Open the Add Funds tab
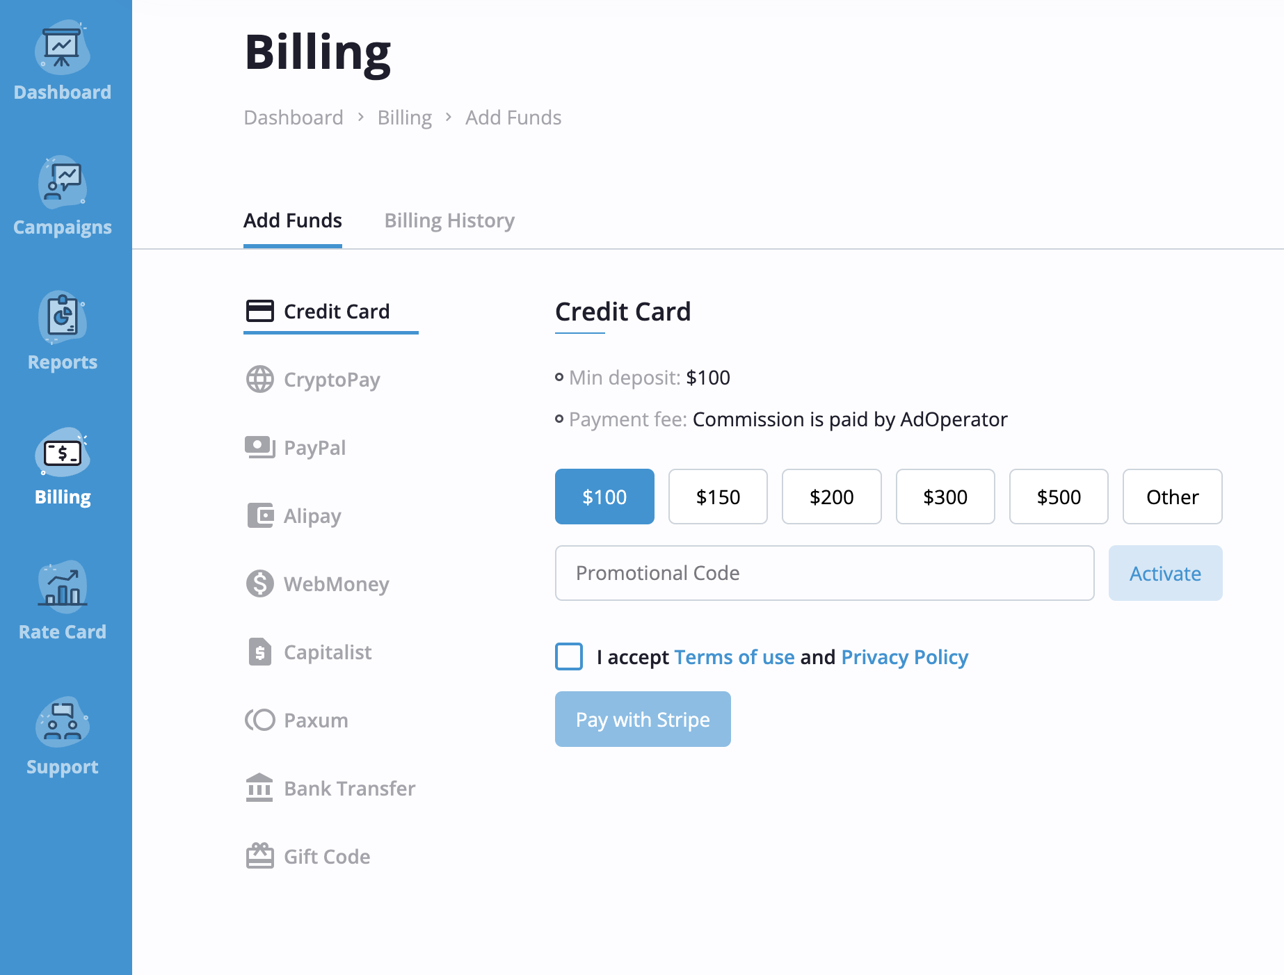 (x=293, y=220)
